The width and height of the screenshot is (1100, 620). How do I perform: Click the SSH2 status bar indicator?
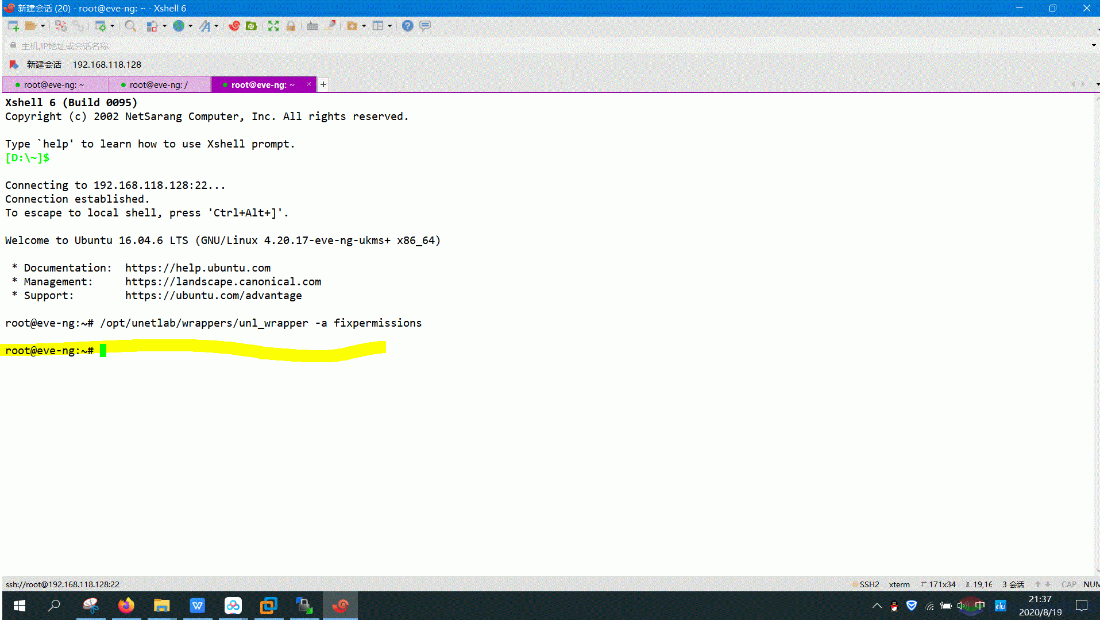coord(866,584)
